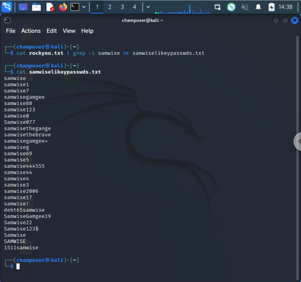The height and width of the screenshot is (282, 301).
Task: Open the notifications bell icon
Action: coord(258,7)
